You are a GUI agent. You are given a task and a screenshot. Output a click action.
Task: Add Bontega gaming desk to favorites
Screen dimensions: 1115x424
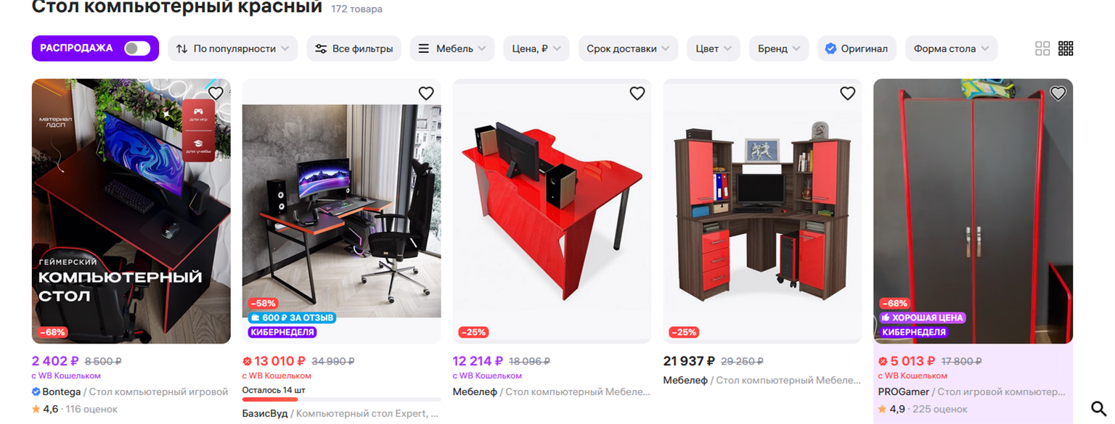216,93
